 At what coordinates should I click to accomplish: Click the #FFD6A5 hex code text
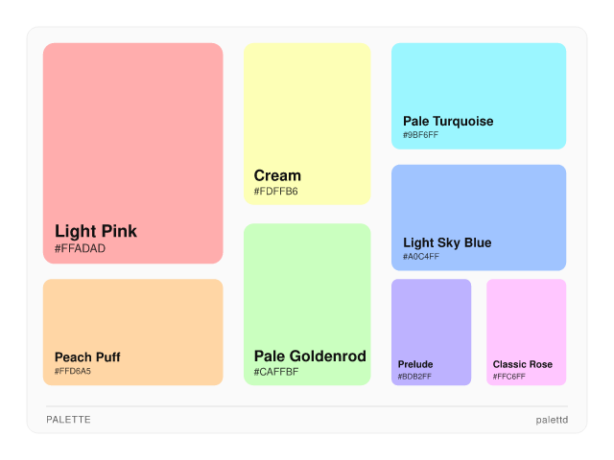point(73,372)
